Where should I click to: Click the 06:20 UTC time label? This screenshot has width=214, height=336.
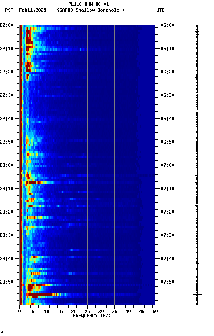tap(167, 72)
